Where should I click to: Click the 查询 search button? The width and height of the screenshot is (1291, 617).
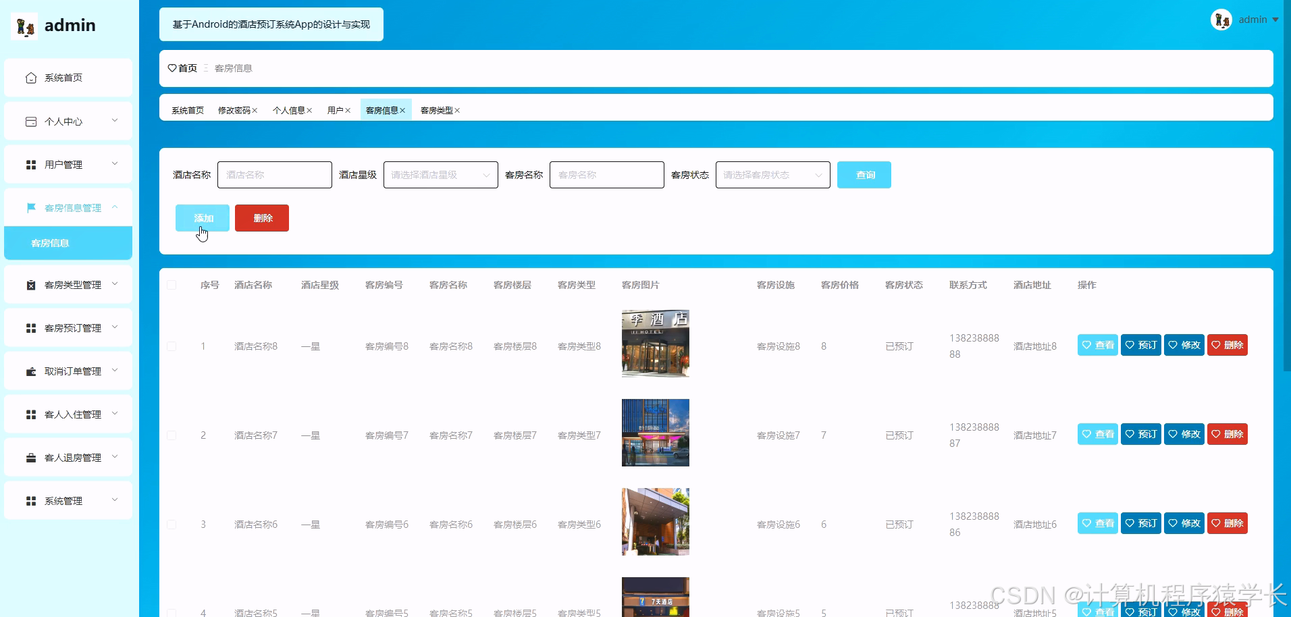[x=864, y=175]
